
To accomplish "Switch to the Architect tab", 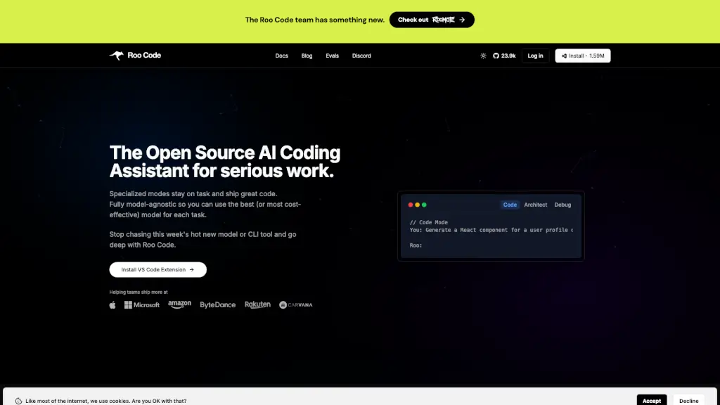I will 535,205.
